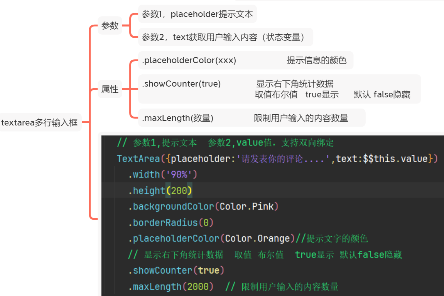
Task: Click text '取值布尔值' in the showCounter node
Action: pyautogui.click(x=276, y=94)
